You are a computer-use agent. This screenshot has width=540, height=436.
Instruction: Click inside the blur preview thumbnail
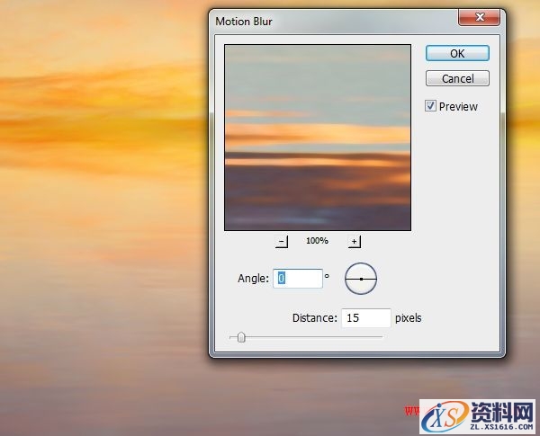click(317, 138)
